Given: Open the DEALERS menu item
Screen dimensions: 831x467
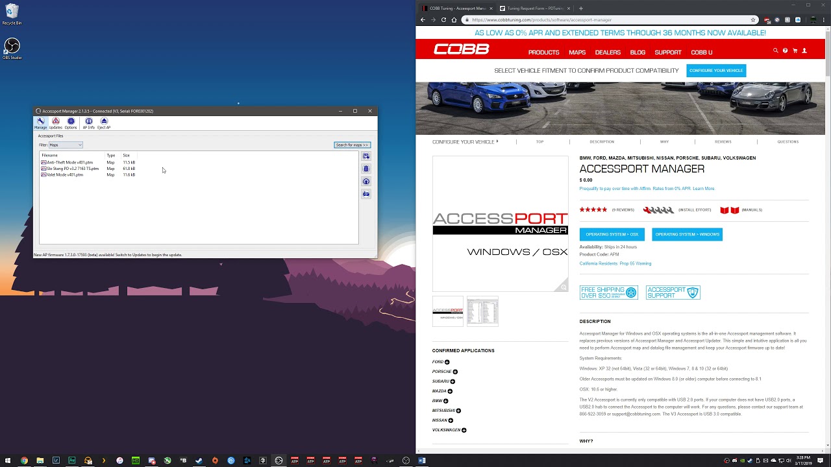Looking at the screenshot, I should 608,53.
